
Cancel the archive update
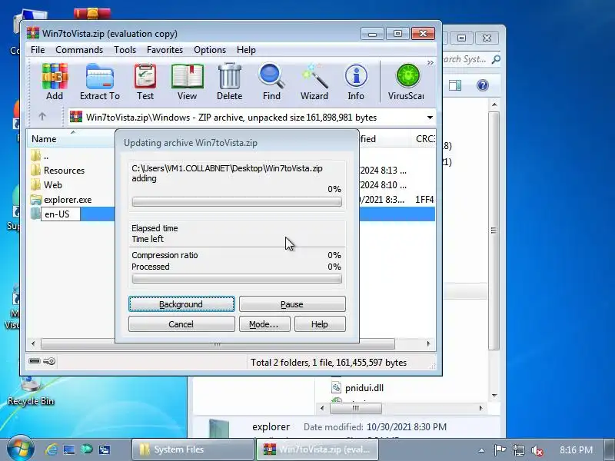pos(181,324)
